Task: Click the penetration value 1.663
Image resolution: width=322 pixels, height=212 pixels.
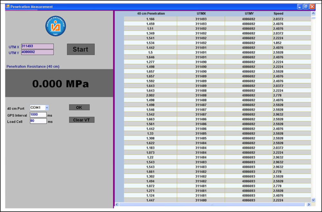Action: [150, 119]
